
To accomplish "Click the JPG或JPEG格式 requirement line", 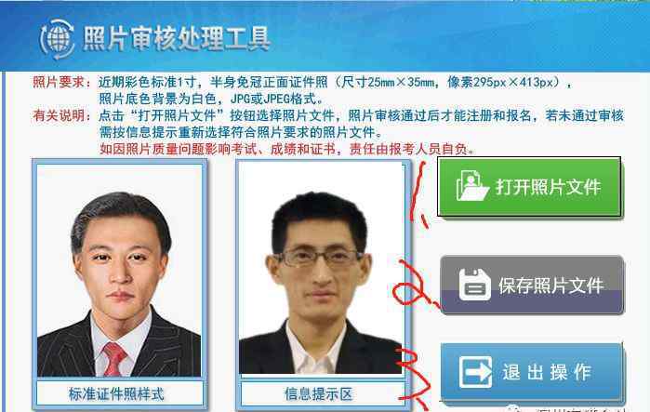I will pyautogui.click(x=210, y=99).
